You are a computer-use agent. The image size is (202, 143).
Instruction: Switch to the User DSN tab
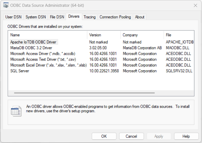pyautogui.click(x=13, y=17)
